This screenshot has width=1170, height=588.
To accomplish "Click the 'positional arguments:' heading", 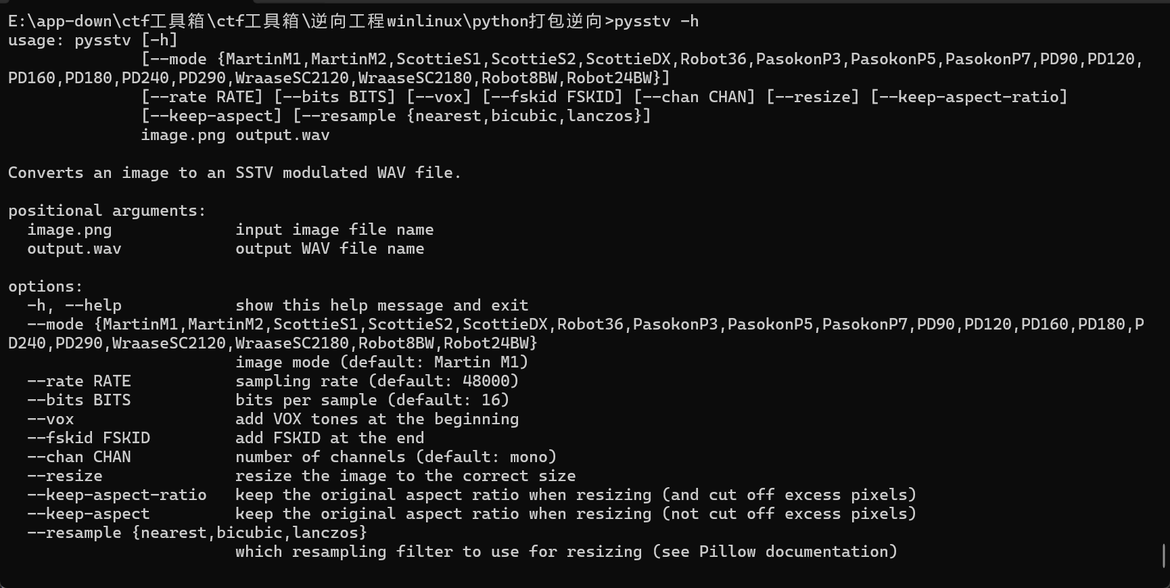I will (107, 210).
